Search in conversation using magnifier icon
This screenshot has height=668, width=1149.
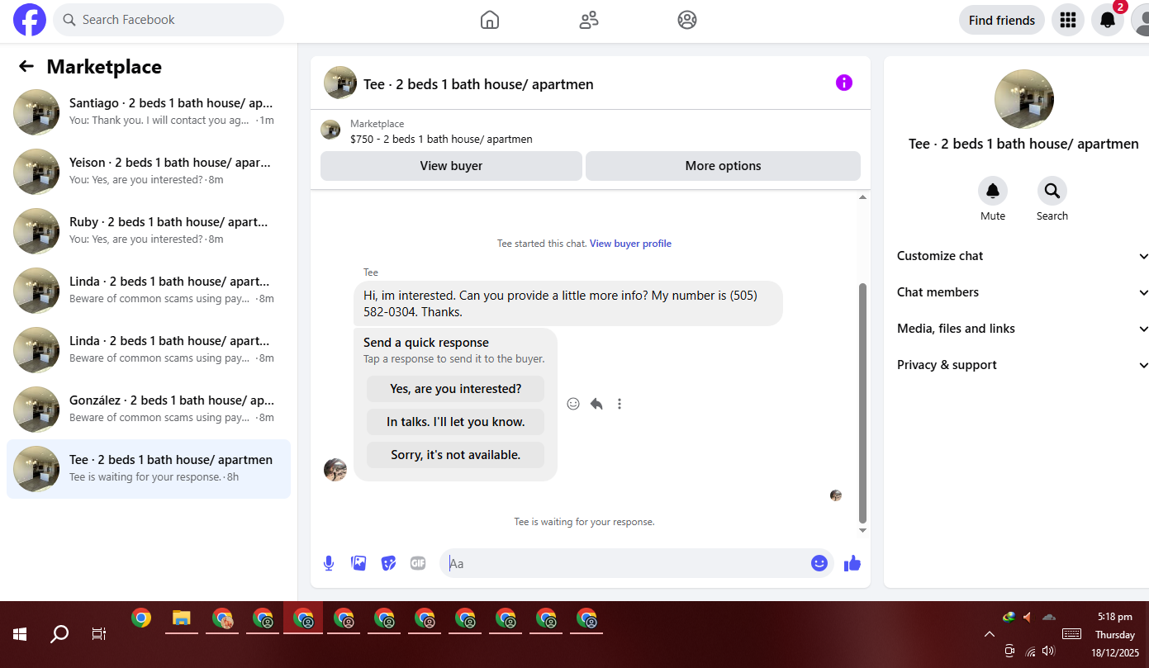pyautogui.click(x=1052, y=191)
